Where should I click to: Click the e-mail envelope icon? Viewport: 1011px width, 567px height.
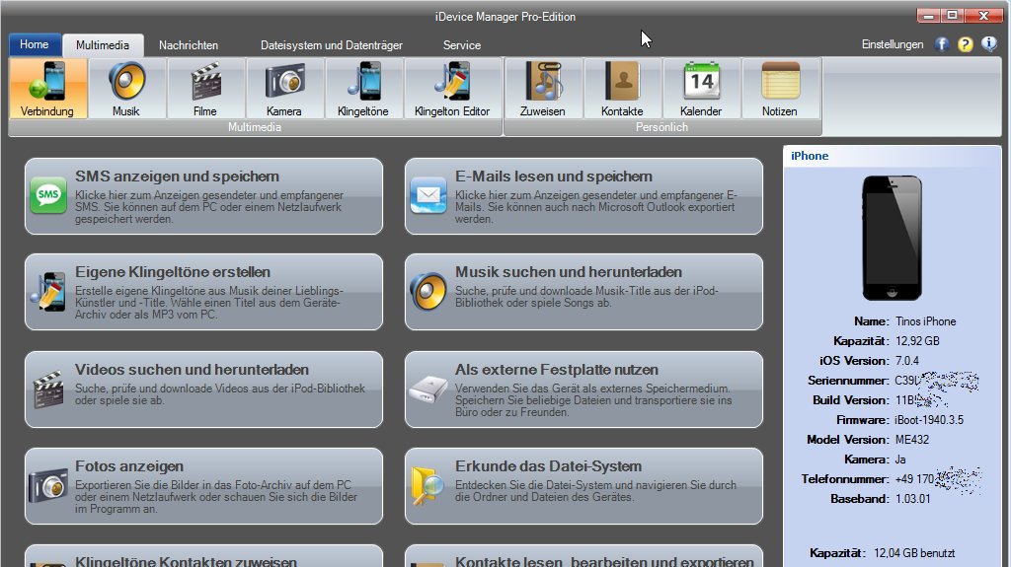pyautogui.click(x=428, y=194)
